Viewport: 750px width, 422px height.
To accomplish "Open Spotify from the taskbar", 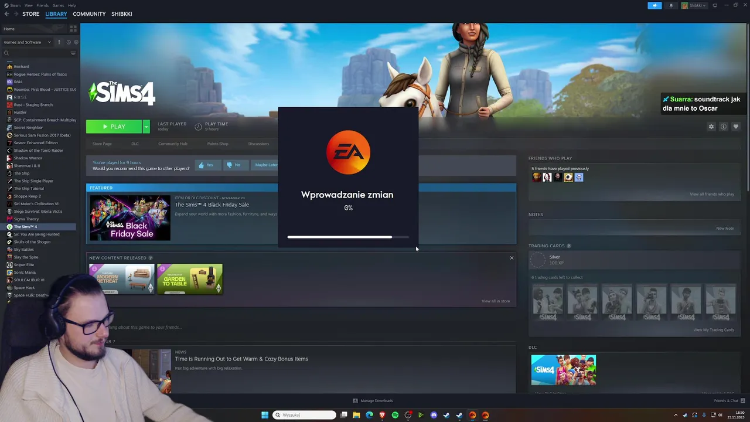I will click(395, 415).
